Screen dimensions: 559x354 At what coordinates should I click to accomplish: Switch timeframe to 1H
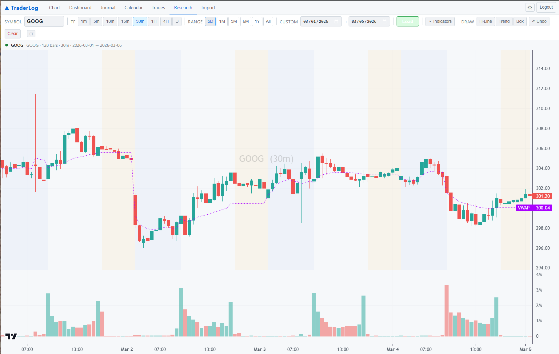coord(154,22)
